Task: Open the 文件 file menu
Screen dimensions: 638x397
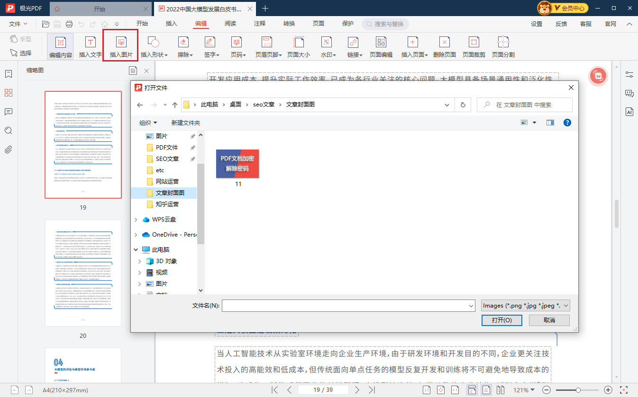Action: 18,24
